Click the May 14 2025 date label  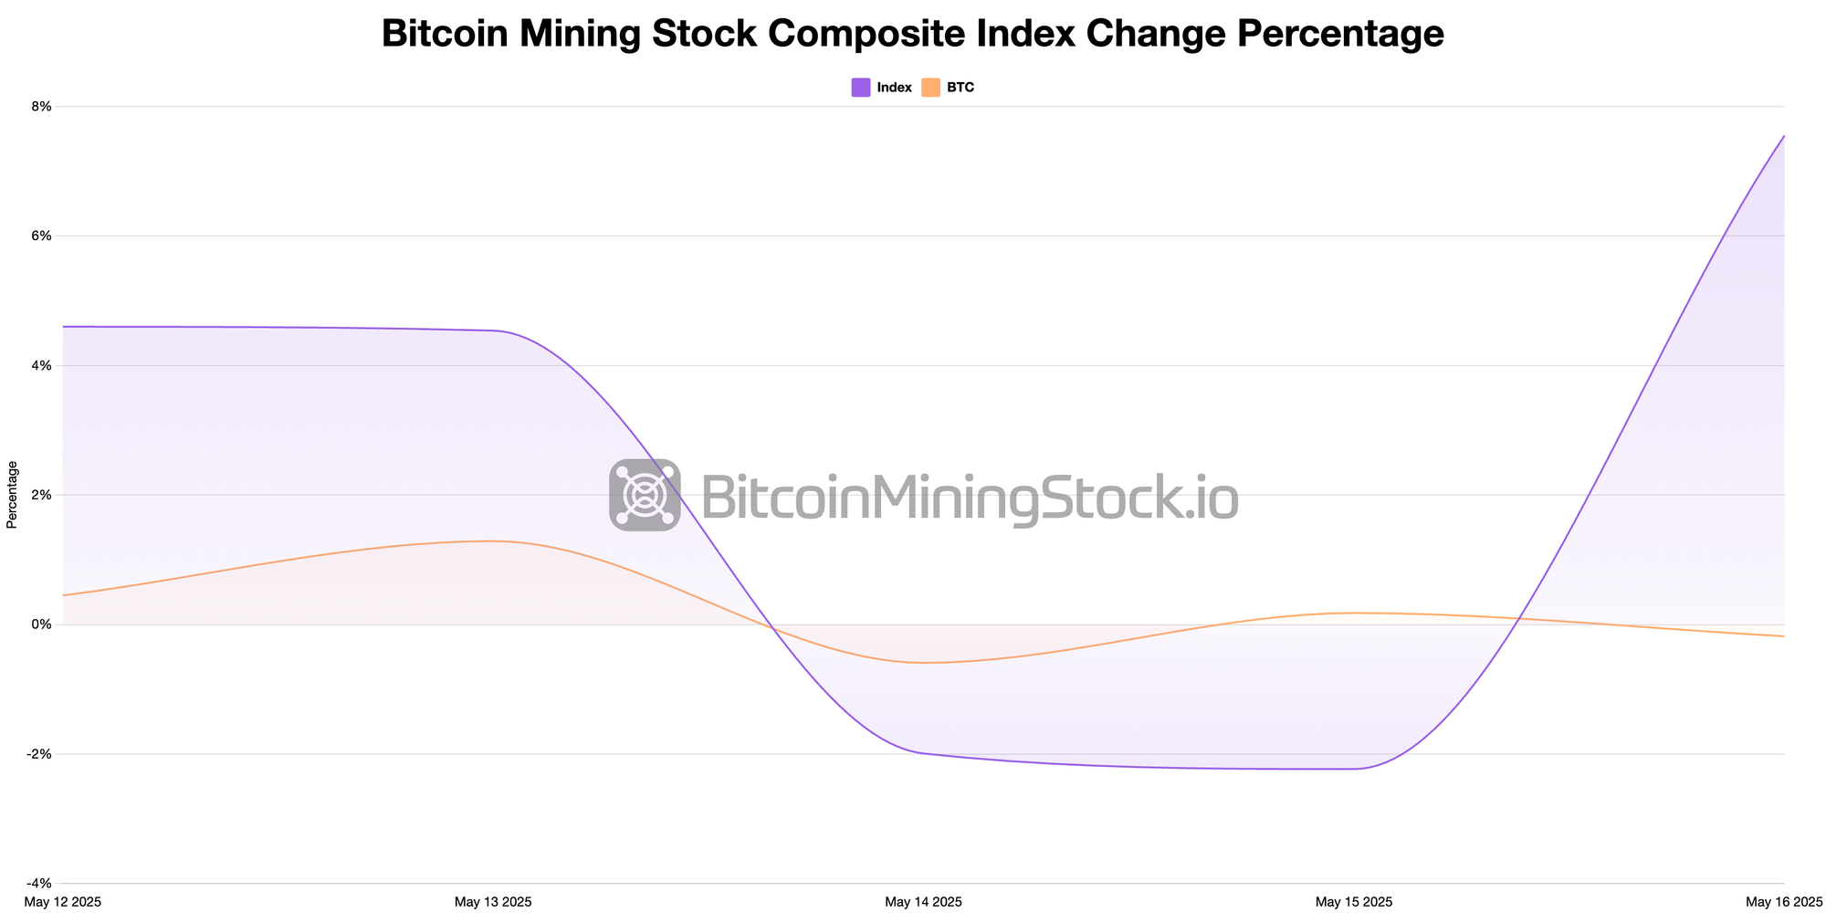923,902
